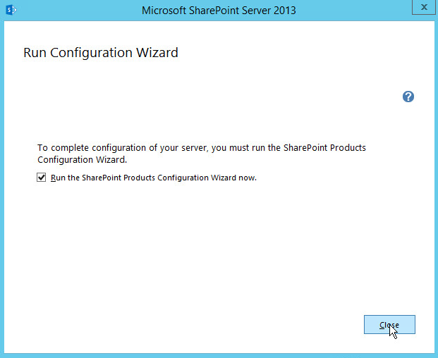The height and width of the screenshot is (358, 438).
Task: Uncheck the Run Configuration Wizard now checkbox
Action: (42, 178)
